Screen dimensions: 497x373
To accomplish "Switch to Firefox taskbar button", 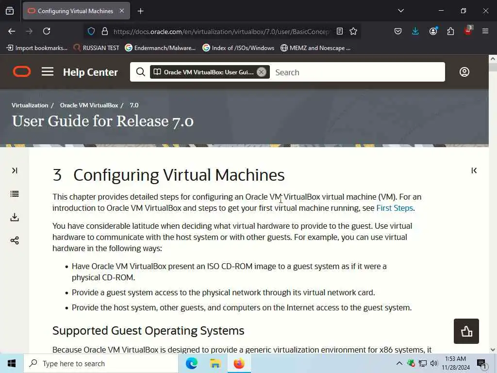I will pos(239,363).
